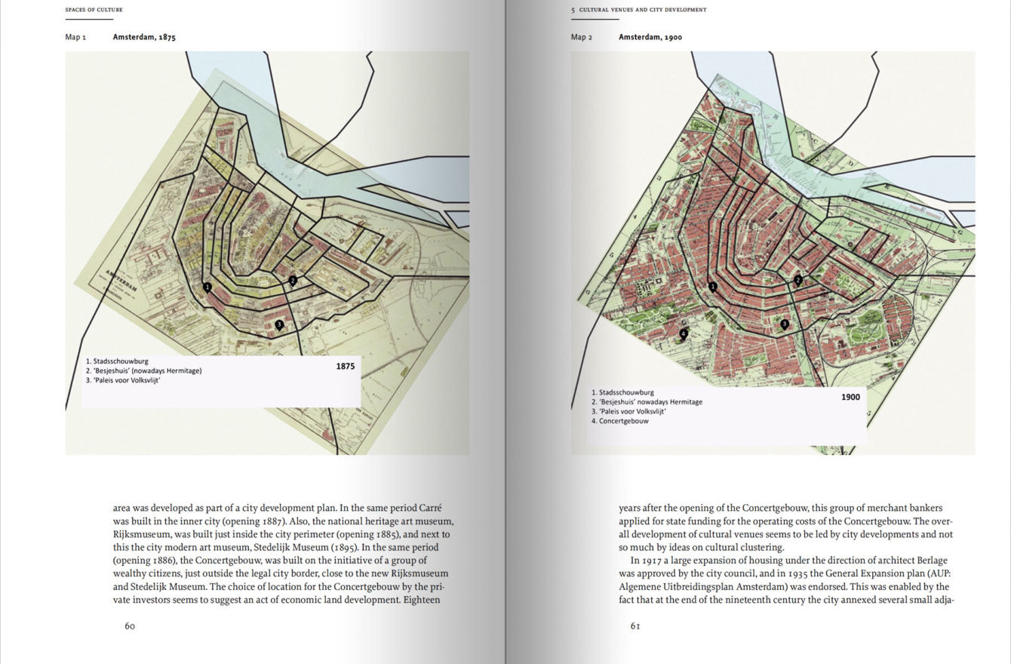This screenshot has height=664, width=1011.
Task: Click the line starting 'In 1917 a large expansion'
Action: click(x=788, y=561)
